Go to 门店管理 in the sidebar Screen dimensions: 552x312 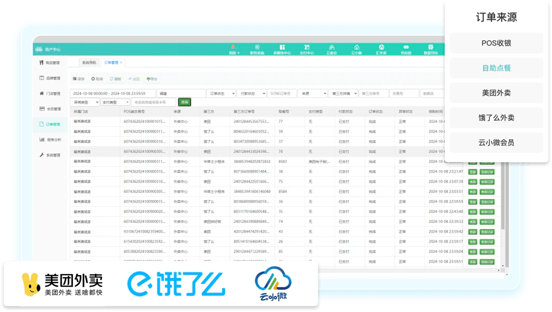[50, 94]
